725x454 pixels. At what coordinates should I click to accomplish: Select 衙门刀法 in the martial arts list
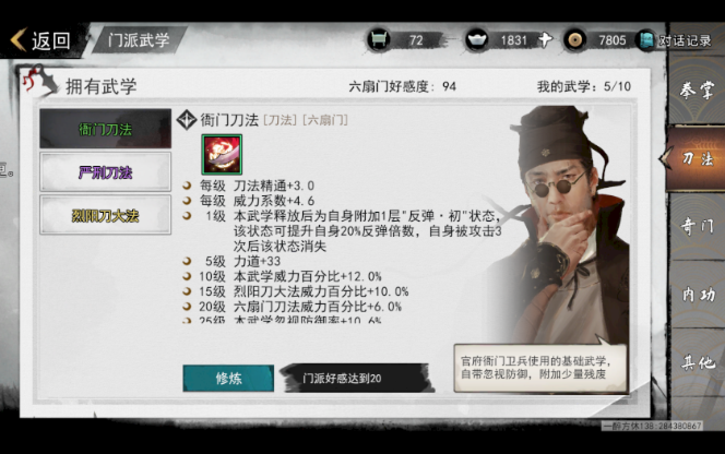(105, 129)
